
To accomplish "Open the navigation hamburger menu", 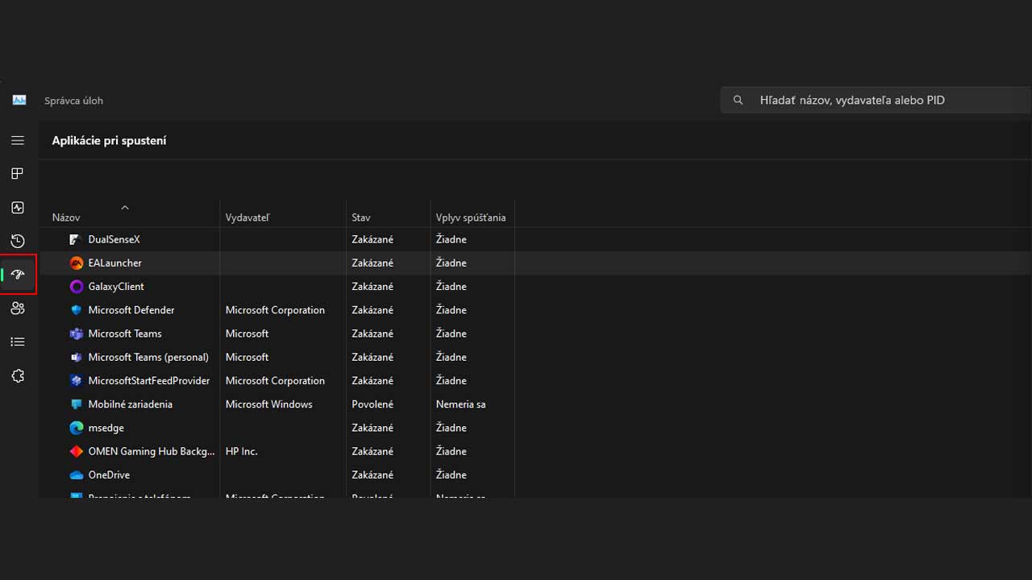I will pos(18,140).
